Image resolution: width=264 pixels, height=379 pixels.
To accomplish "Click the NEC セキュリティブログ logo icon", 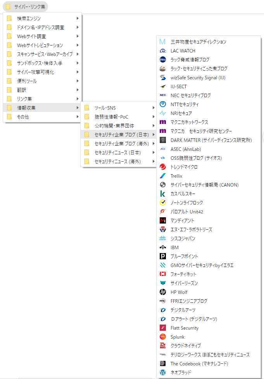I will pyautogui.click(x=163, y=96).
